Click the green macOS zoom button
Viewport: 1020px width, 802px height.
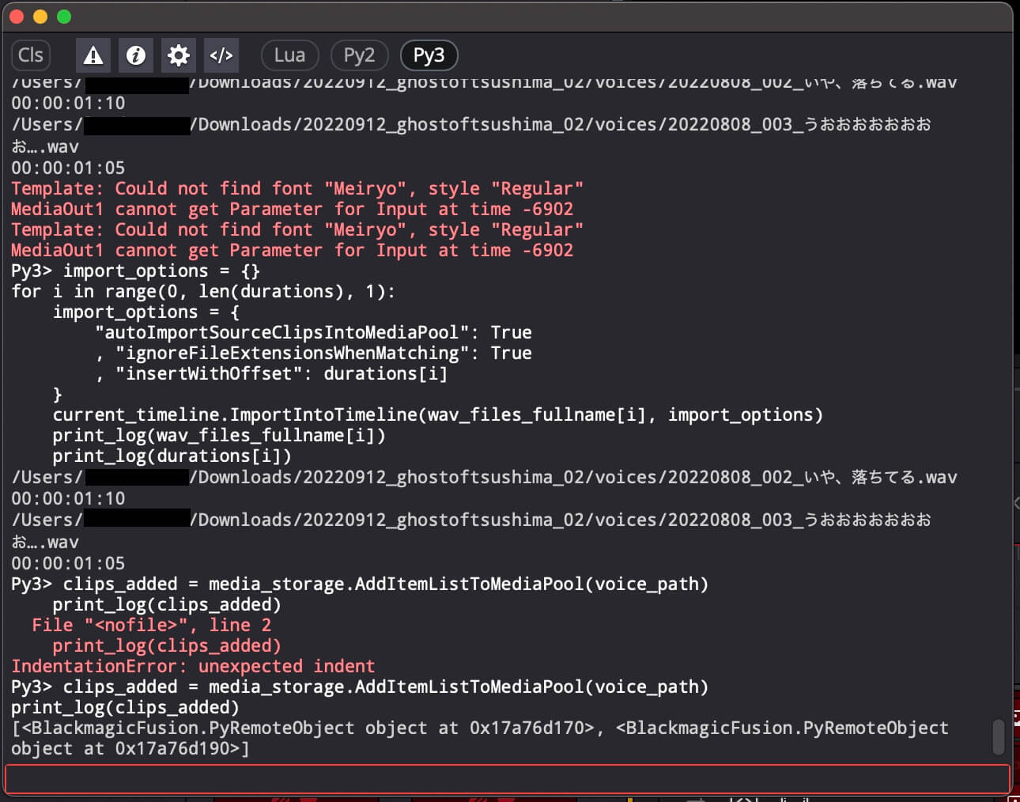[x=62, y=15]
